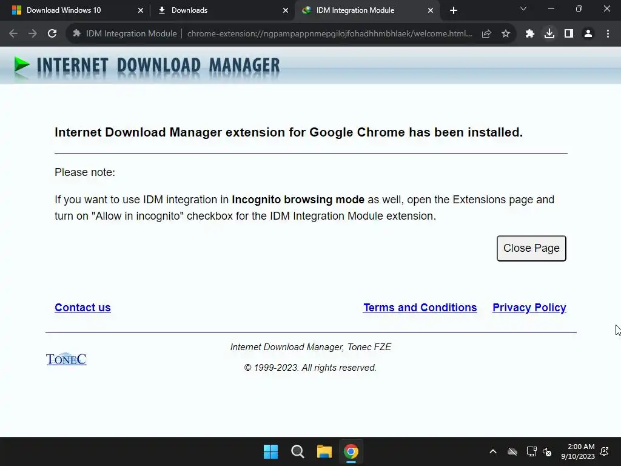Show Chrome downloads tray icon
621x466 pixels.
[549, 34]
